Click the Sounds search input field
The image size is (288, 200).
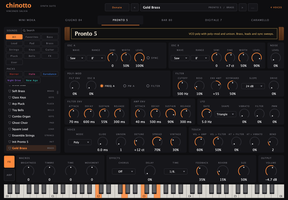40,30
